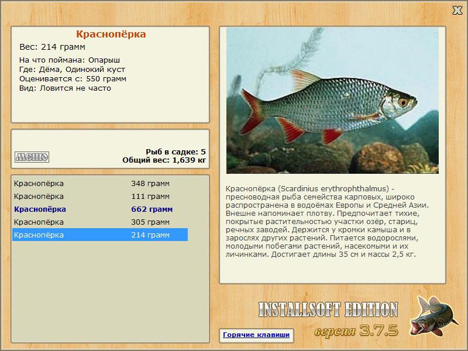Click 'Вид: Ловится не часто' line
Screen dimensions: 468x351
(x=65, y=88)
